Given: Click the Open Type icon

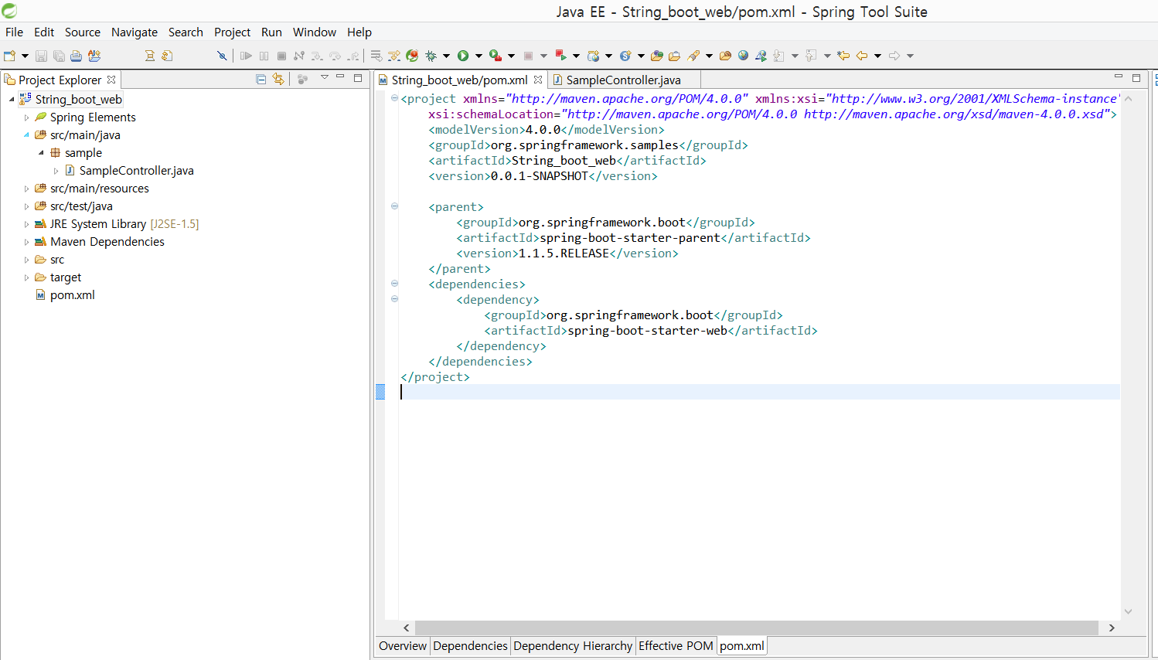Looking at the screenshot, I should 657,56.
